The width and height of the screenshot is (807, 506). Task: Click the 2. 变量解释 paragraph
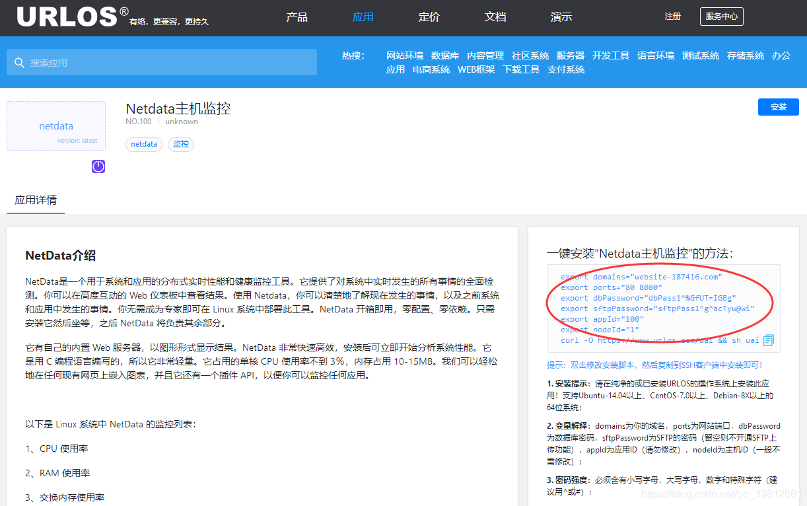(x=664, y=443)
